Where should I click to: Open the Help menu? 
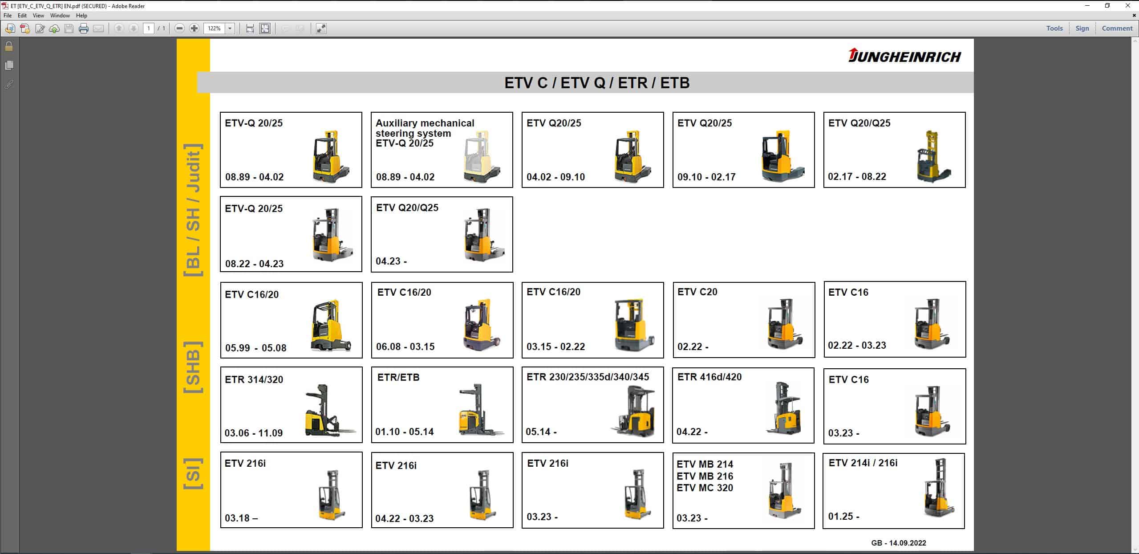[81, 15]
